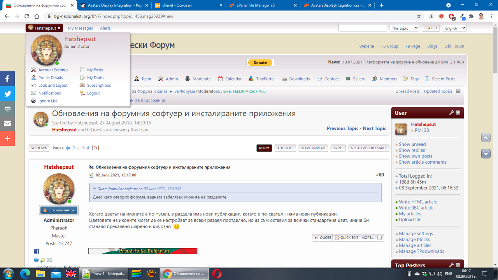The height and width of the screenshot is (280, 498).
Task: Click QUICK EDIT on post #60
Action: click(x=346, y=238)
